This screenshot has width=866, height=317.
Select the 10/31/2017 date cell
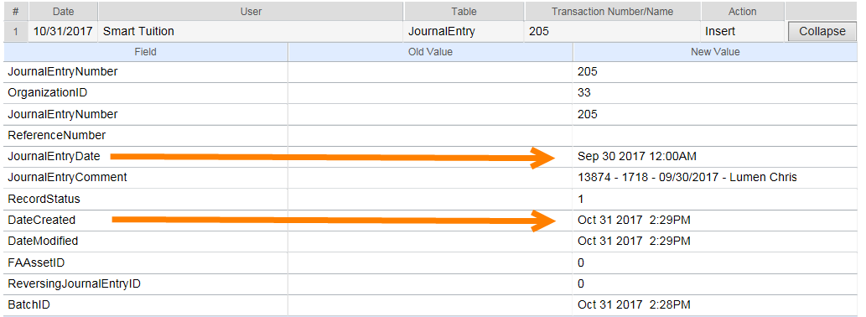[64, 32]
